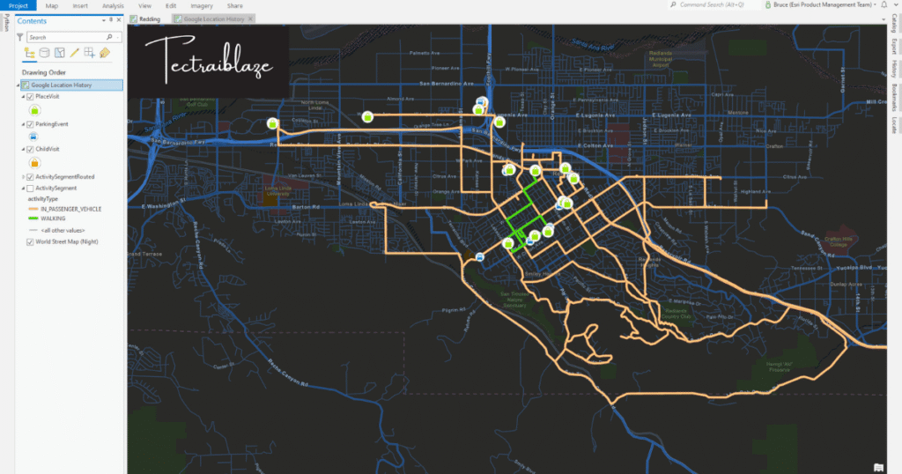Click the PlaceVisit green bag symbol
The width and height of the screenshot is (902, 474).
coord(34,110)
